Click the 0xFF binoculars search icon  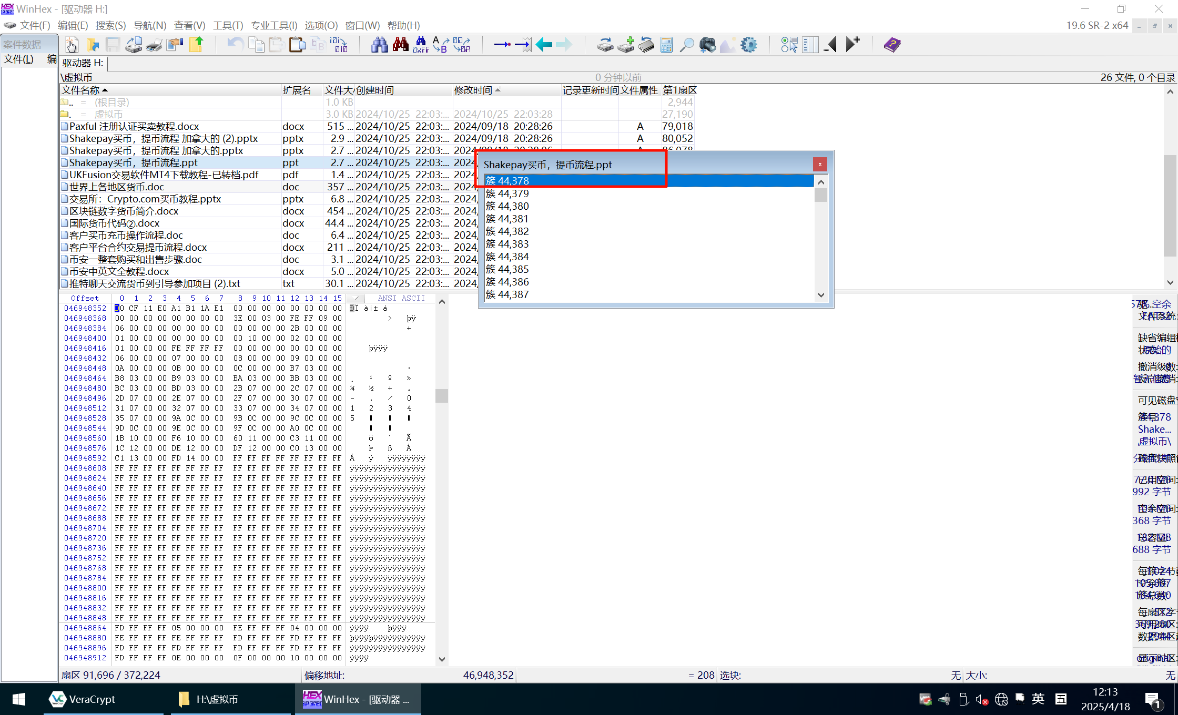pos(421,45)
